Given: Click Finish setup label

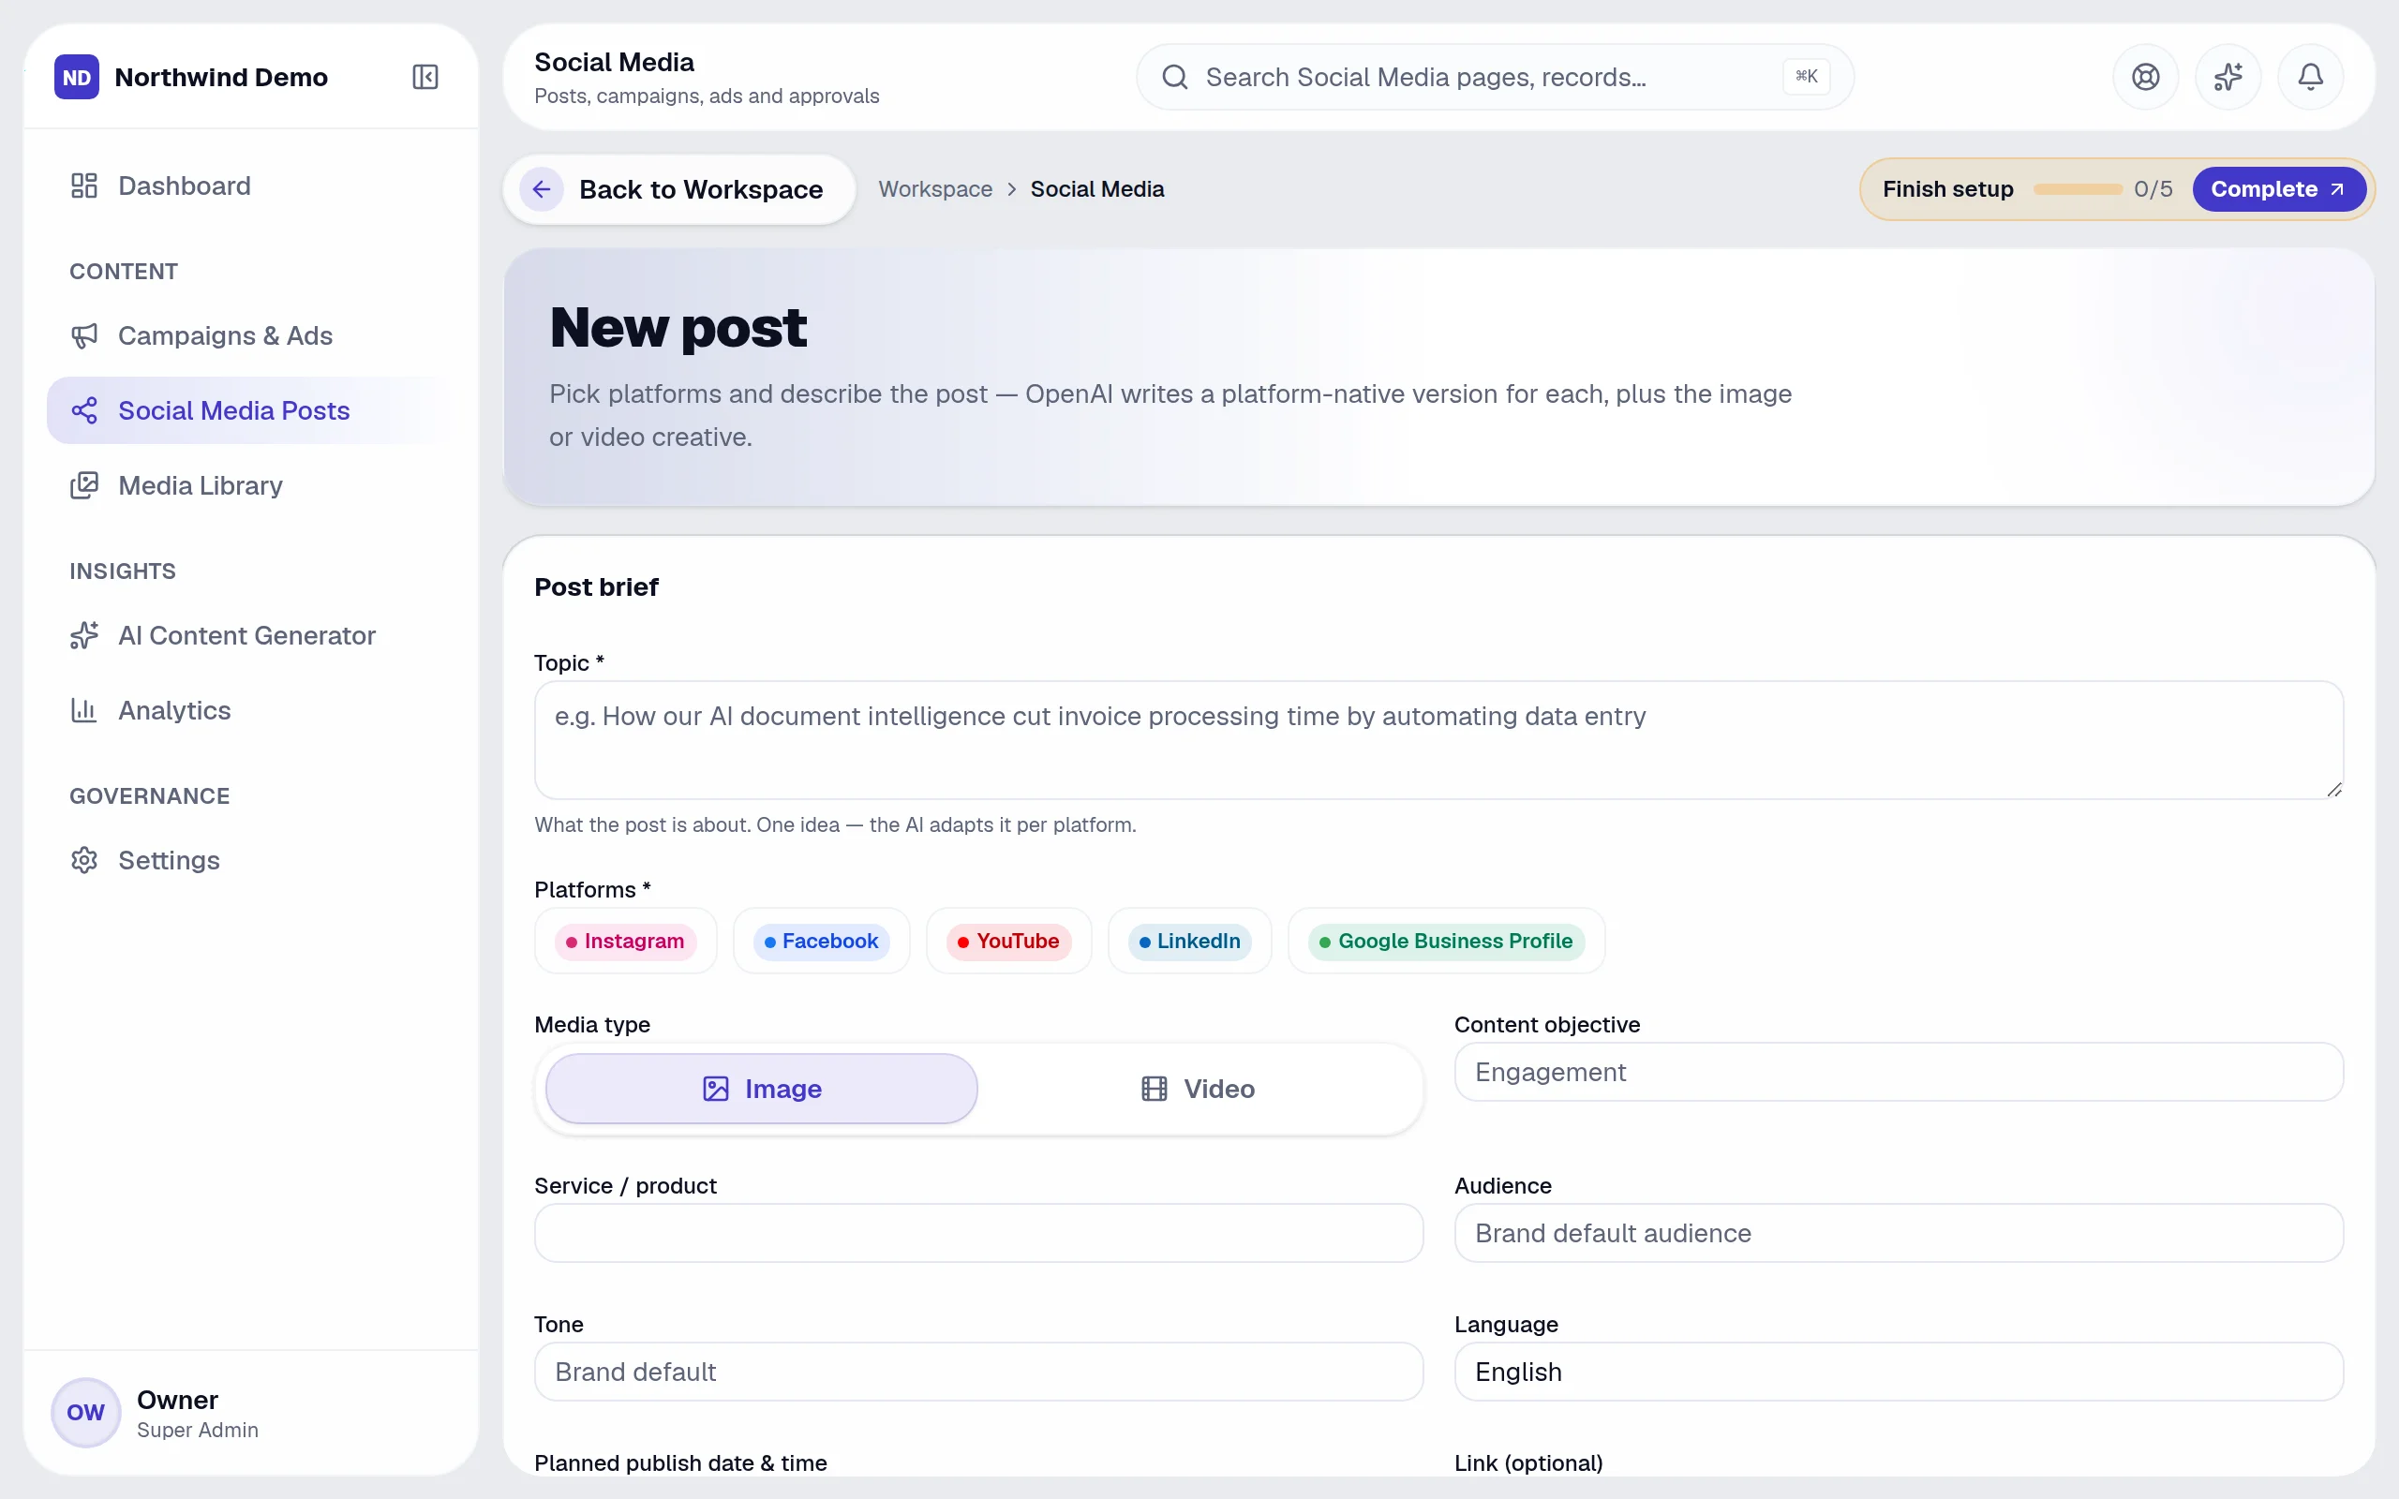Looking at the screenshot, I should 1948,188.
